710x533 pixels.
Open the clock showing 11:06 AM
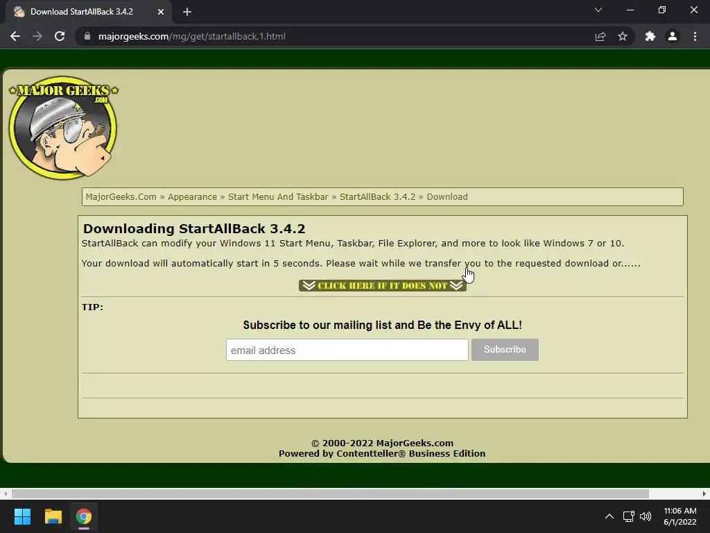click(x=679, y=516)
